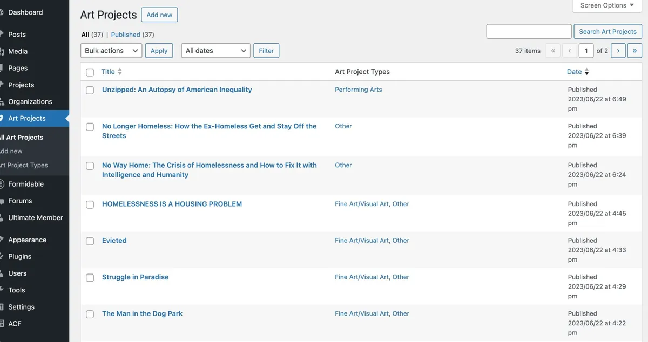Screen dimensions: 648x342
Task: Check the Unzipped: An Autopsy row checkbox
Action: 90,90
